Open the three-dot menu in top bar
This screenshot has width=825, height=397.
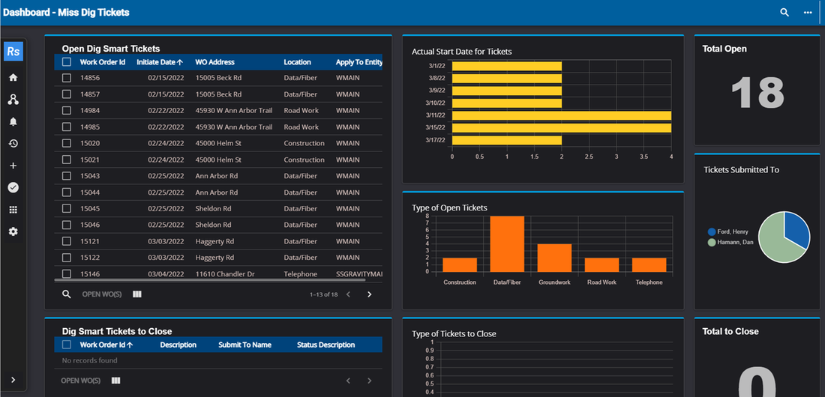(x=808, y=13)
